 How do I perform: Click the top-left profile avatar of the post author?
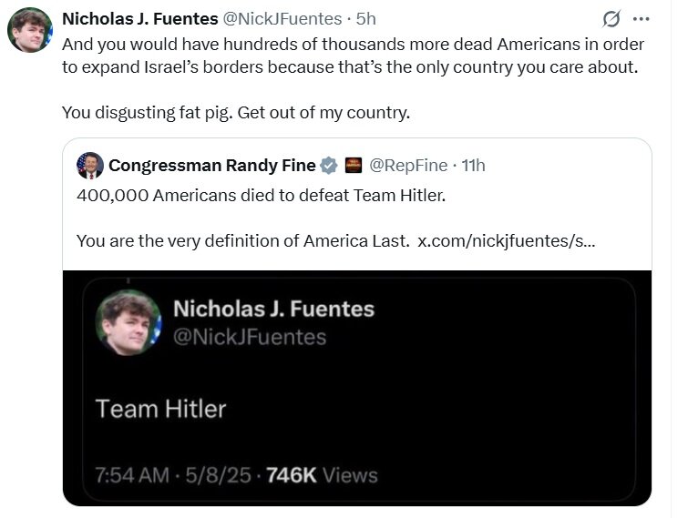pyautogui.click(x=30, y=30)
